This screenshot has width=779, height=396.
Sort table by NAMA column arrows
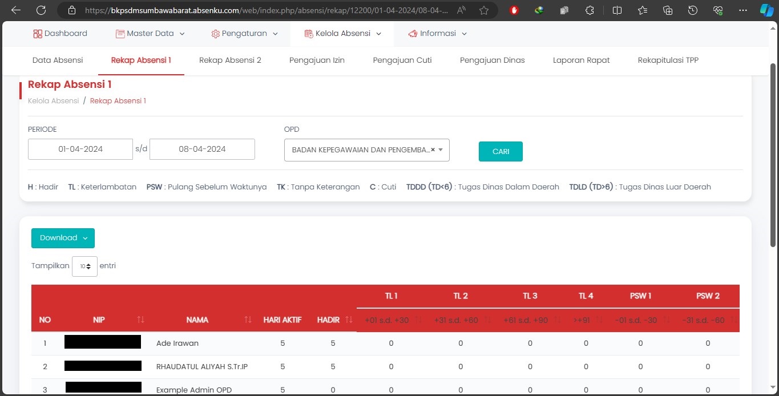click(x=248, y=320)
